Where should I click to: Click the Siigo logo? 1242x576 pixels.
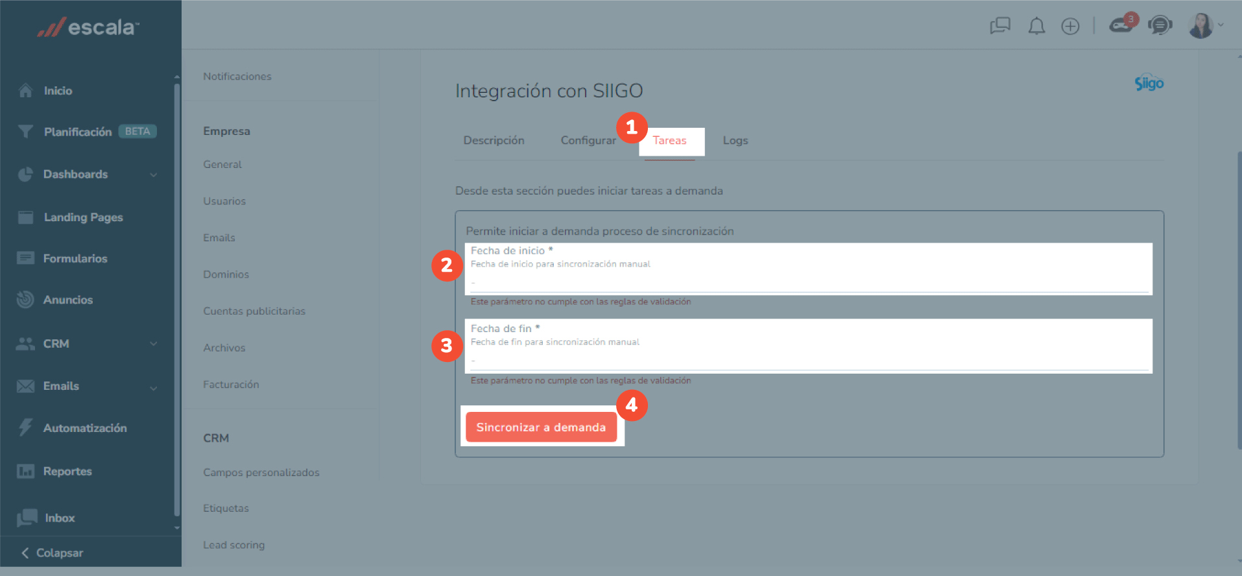[x=1149, y=82]
